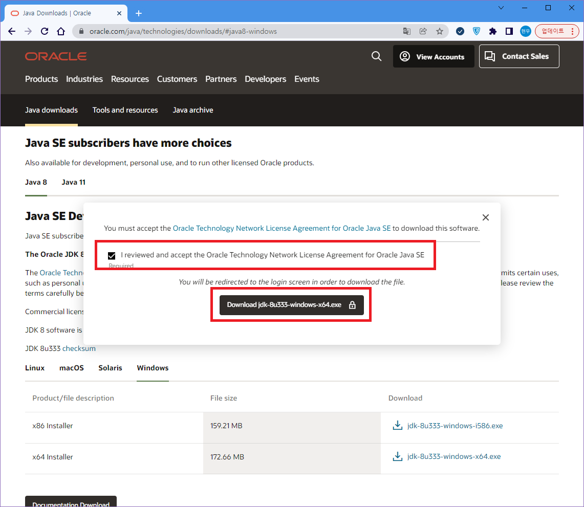This screenshot has height=507, width=584.
Task: Bookmark this page with star icon
Action: click(440, 31)
